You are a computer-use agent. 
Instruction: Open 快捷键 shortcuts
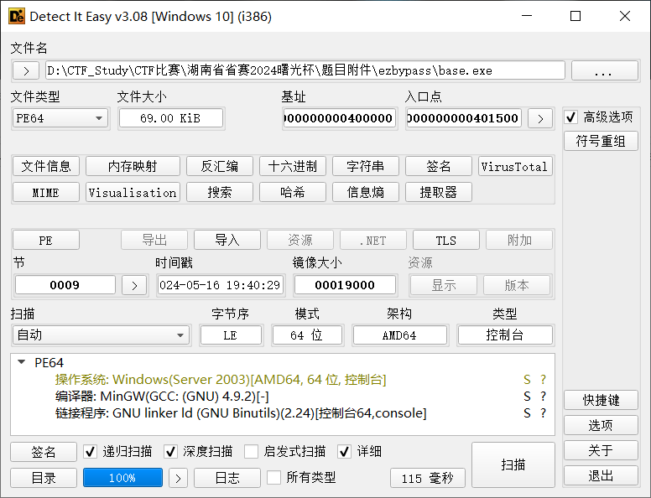click(x=601, y=401)
